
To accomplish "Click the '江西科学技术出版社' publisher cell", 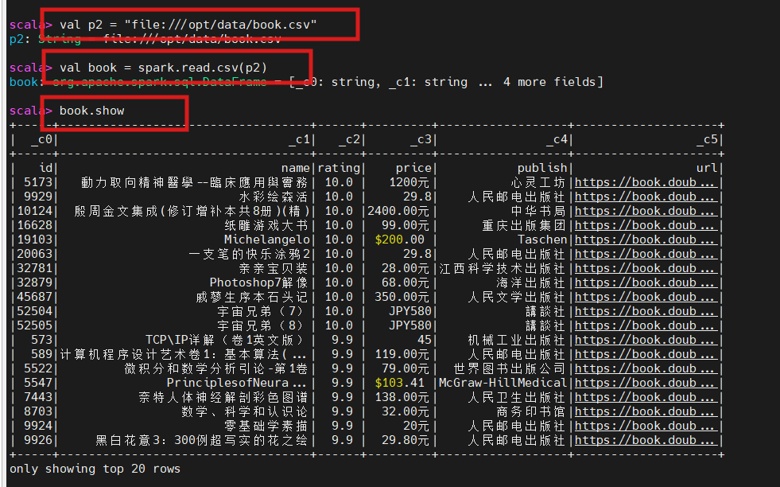I will coord(503,269).
